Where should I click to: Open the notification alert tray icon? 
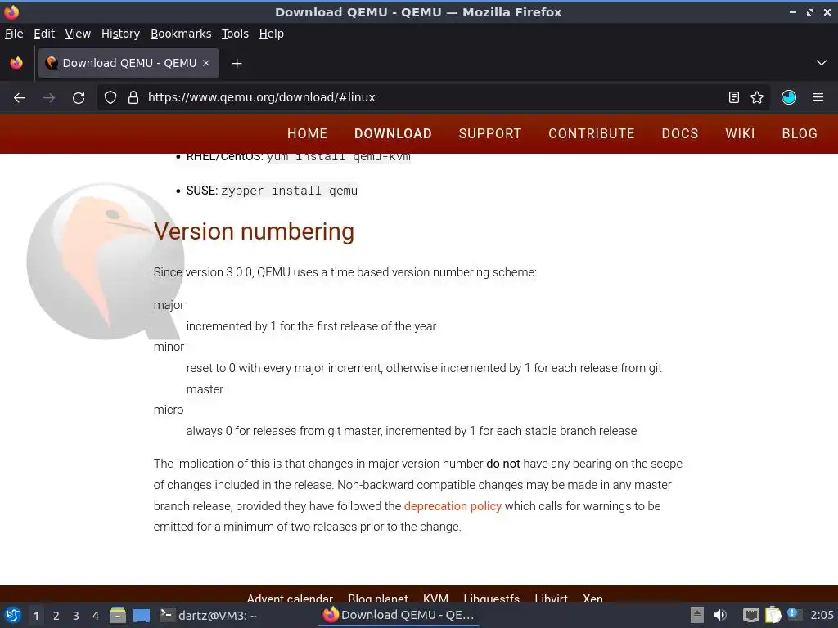pyautogui.click(x=794, y=615)
